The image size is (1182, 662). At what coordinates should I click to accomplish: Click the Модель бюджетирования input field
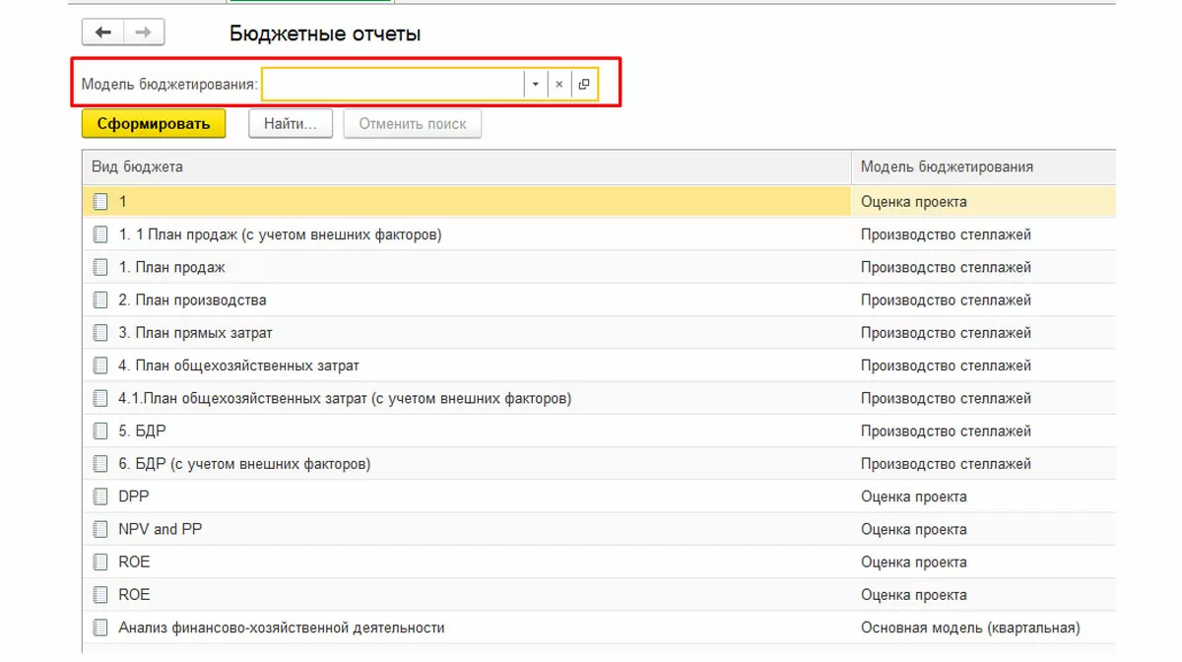point(392,85)
